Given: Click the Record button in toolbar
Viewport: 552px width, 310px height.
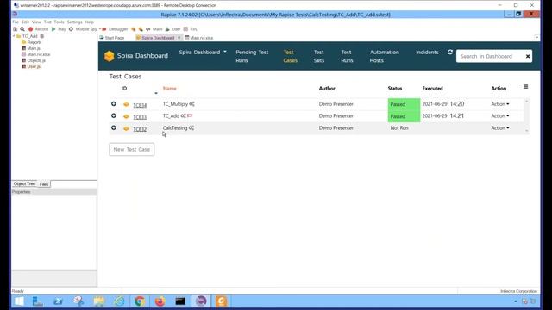Looking at the screenshot, I should tap(38, 29).
